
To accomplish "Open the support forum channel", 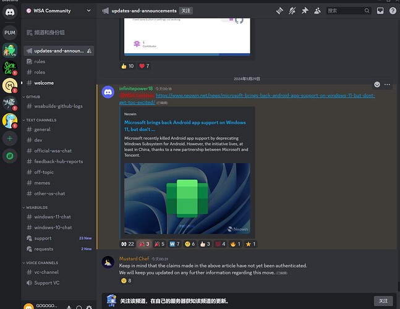I will click(59, 238).
